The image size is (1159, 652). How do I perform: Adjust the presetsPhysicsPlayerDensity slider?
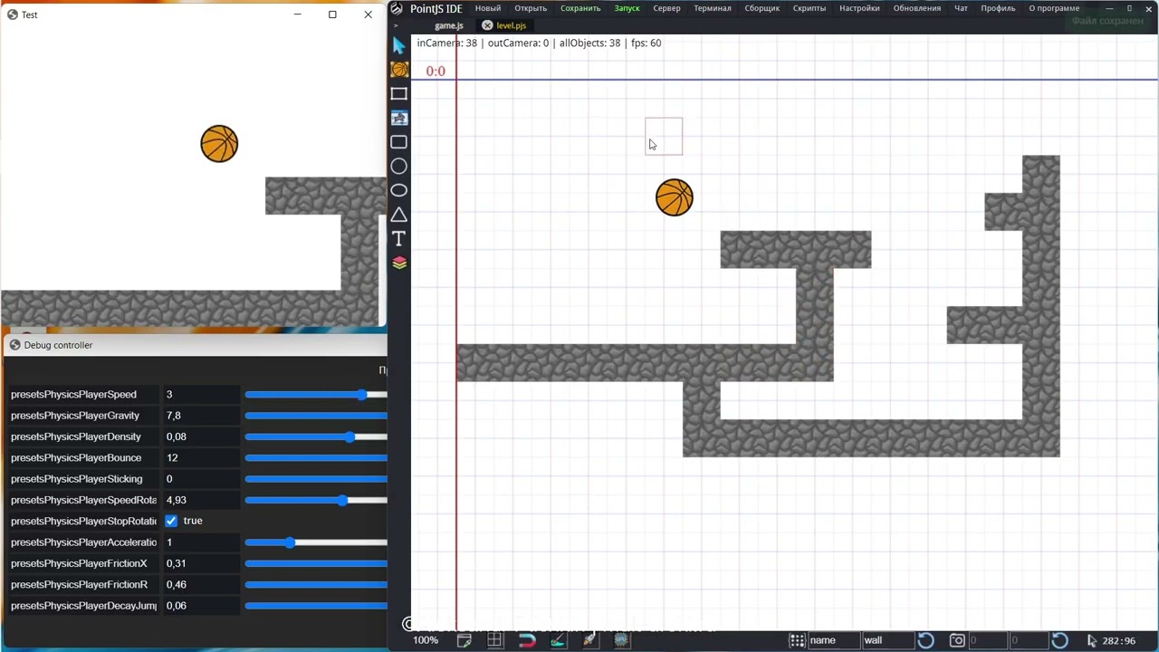point(316,436)
